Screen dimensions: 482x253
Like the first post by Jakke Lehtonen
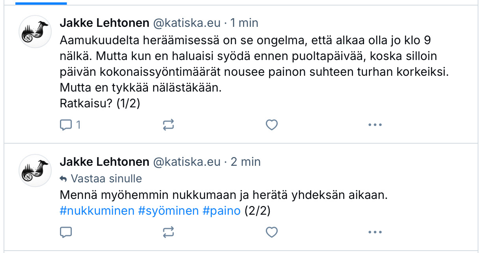272,125
